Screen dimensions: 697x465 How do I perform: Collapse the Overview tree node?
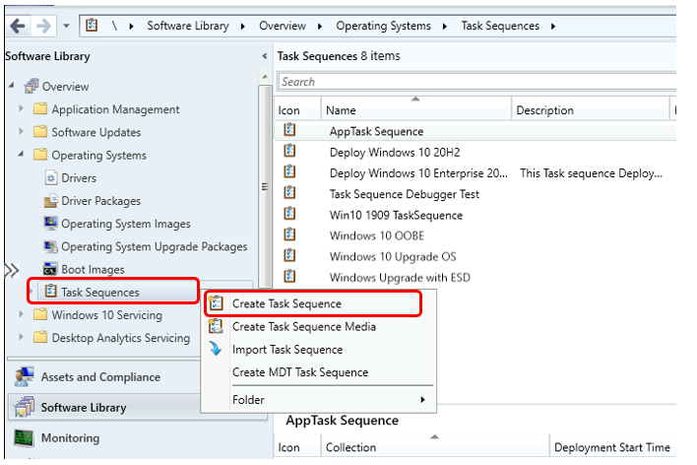[12, 86]
